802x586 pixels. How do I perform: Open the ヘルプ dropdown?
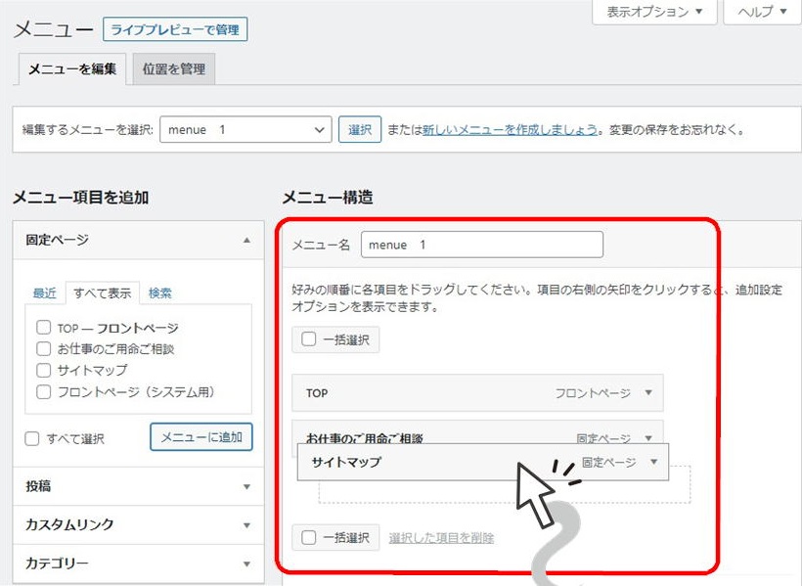[x=762, y=12]
